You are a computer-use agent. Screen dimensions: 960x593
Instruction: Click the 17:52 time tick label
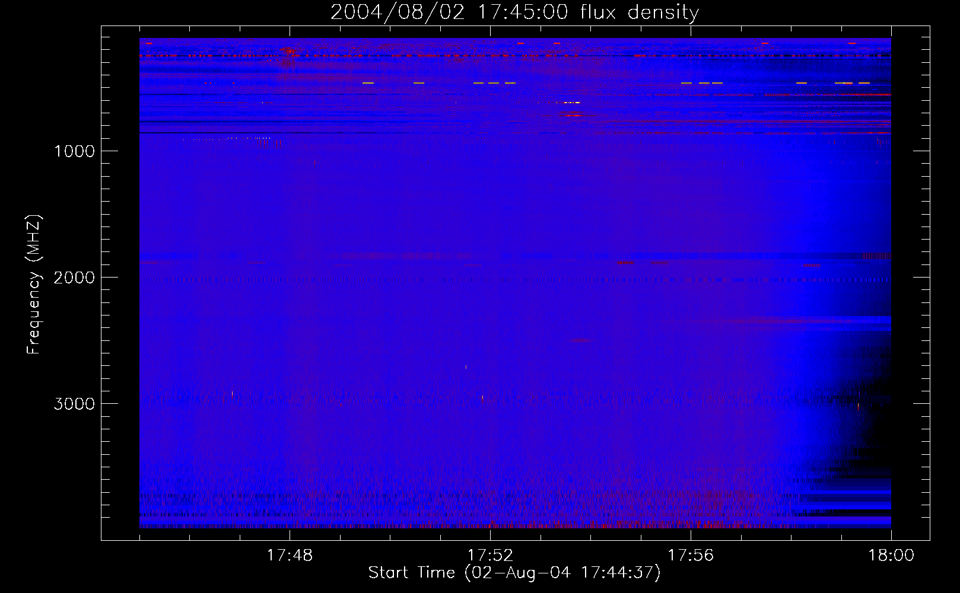(x=490, y=556)
